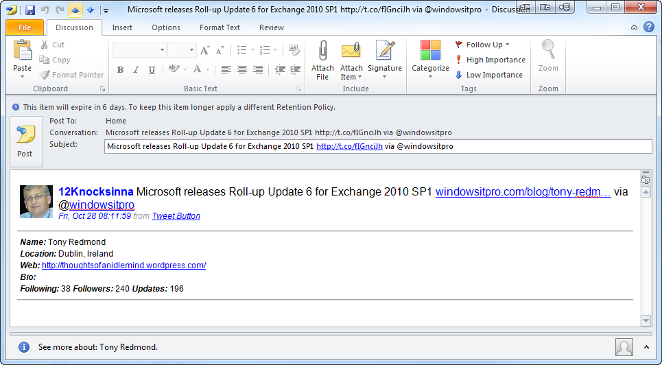Select the Format Painter tool
Image resolution: width=662 pixels, height=365 pixels.
(x=71, y=75)
